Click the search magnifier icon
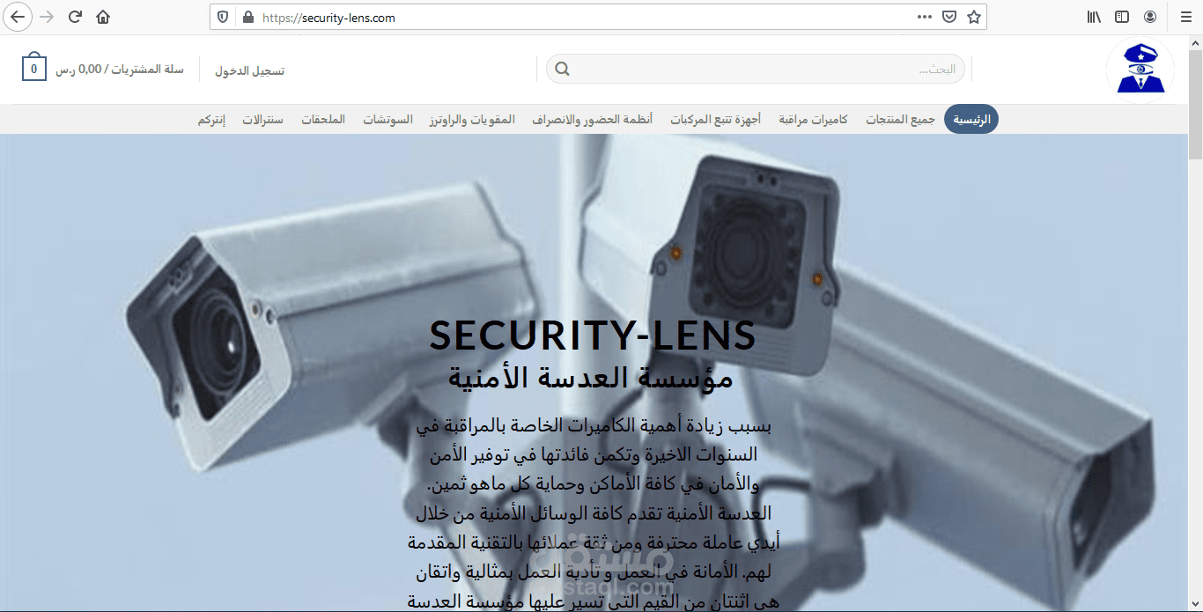The height and width of the screenshot is (612, 1203). 563,69
